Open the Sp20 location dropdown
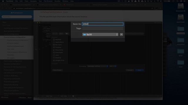 click(100, 34)
